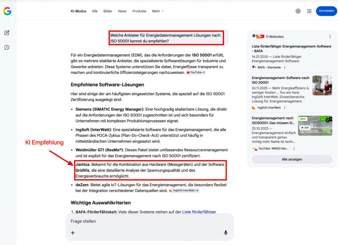Image resolution: width=338 pixels, height=245 pixels.
Task: Open the Google apps grid icon
Action: pyautogui.click(x=309, y=11)
